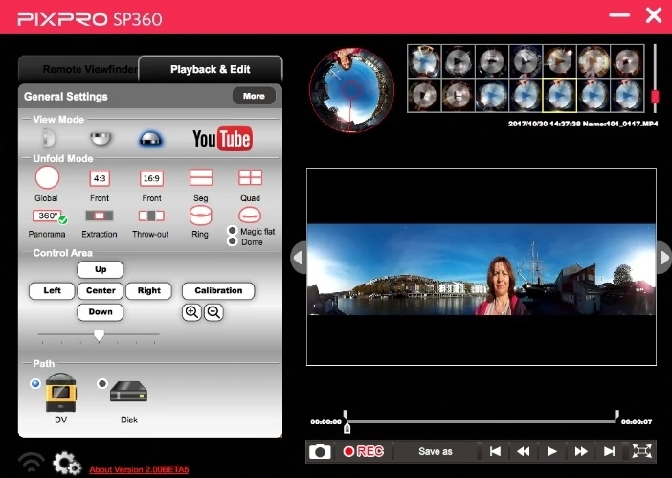Rewind the video
672x478 pixels.
tap(524, 451)
